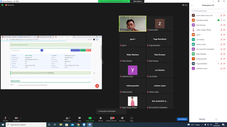Click Gadis Siregar Official video tile

(133, 101)
